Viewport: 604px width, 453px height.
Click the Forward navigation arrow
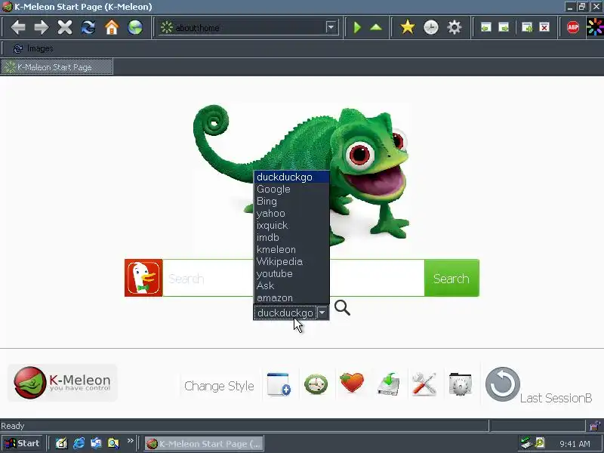pyautogui.click(x=42, y=27)
